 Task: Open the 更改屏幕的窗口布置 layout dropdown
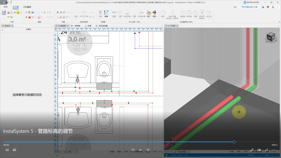click(250, 7)
